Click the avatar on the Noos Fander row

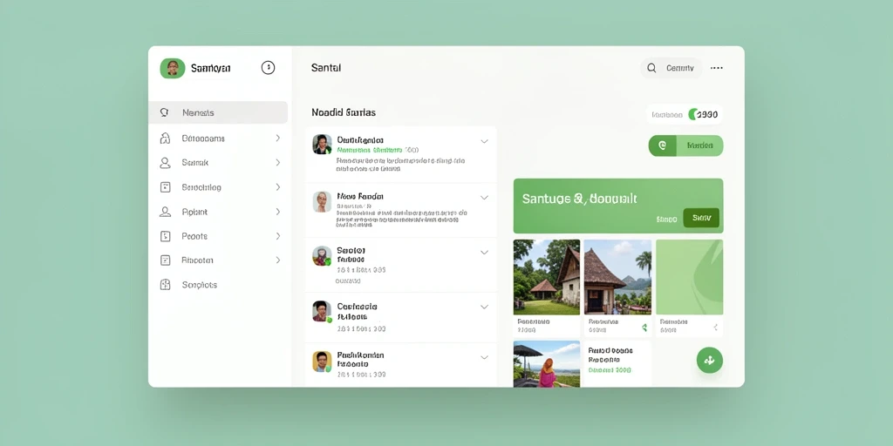322,202
